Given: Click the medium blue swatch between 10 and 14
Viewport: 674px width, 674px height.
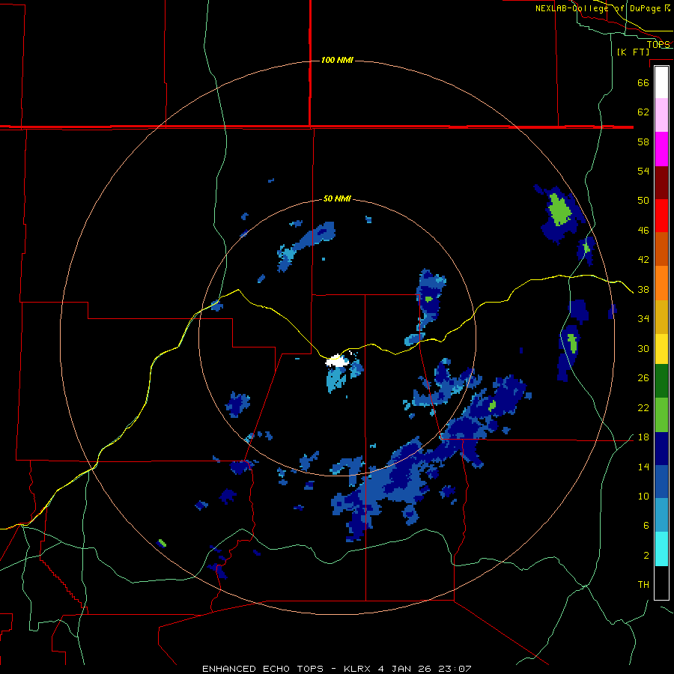Looking at the screenshot, I should pos(661,482).
